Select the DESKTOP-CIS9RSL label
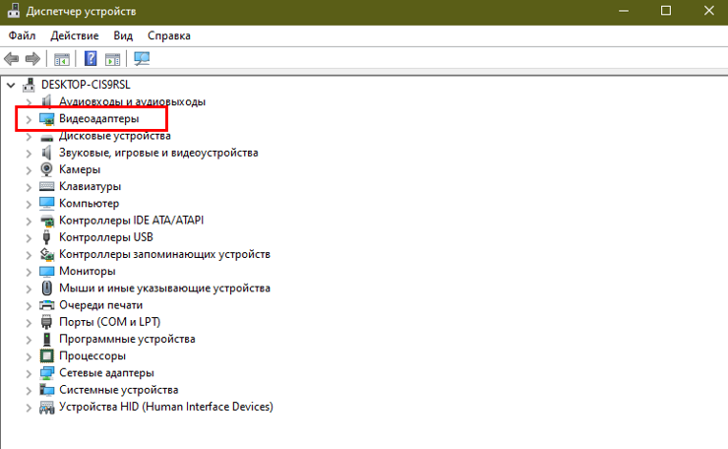The width and height of the screenshot is (728, 449). click(86, 85)
